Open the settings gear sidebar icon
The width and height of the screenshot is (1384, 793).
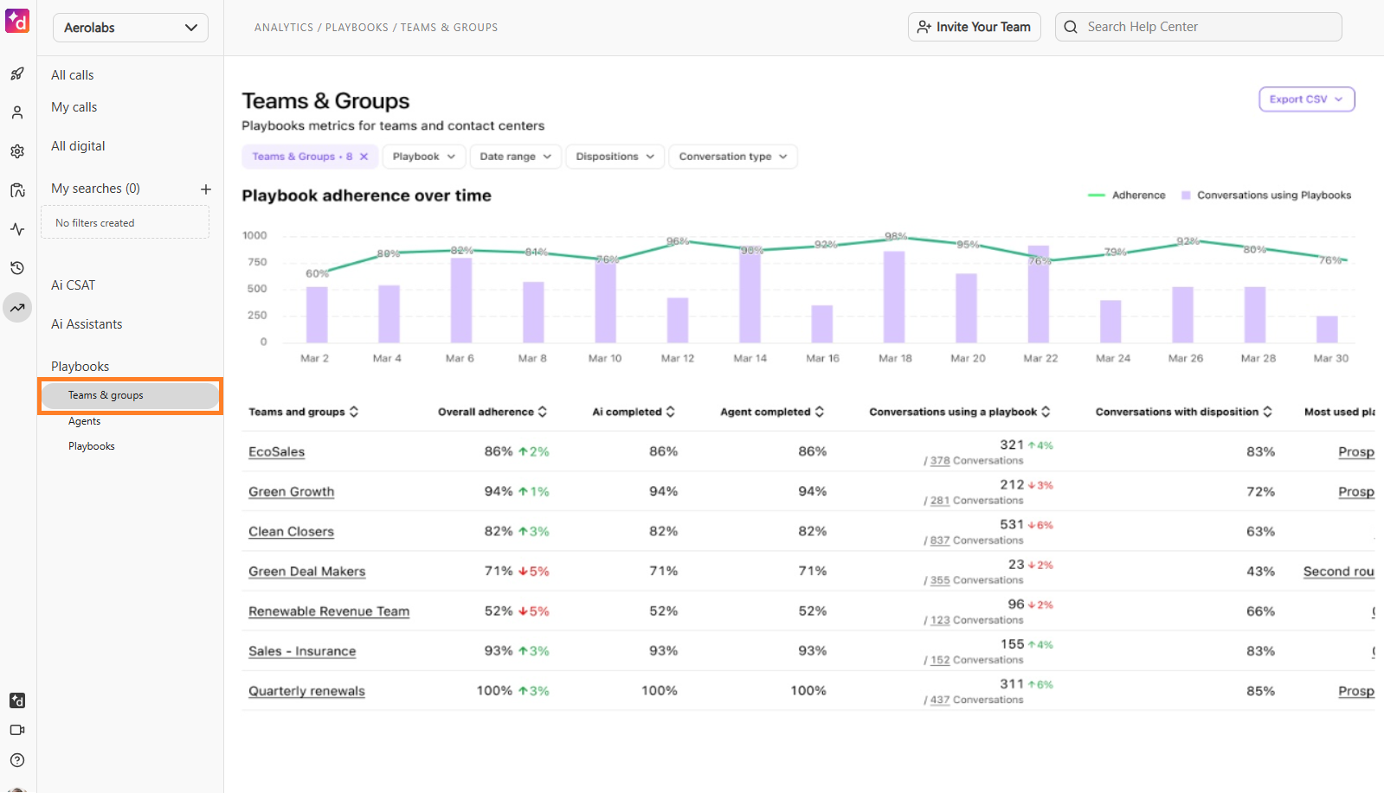coord(17,151)
